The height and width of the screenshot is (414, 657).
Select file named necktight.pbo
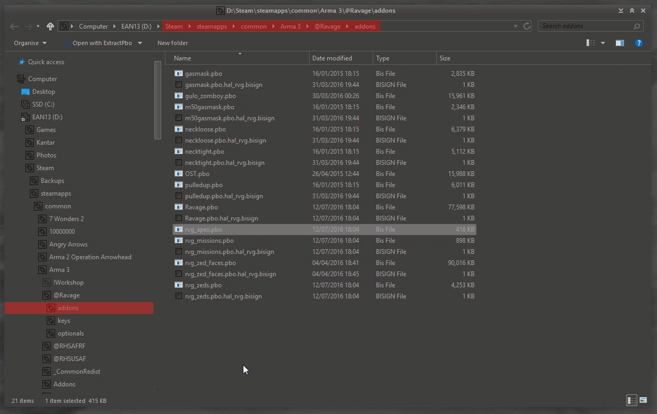pyautogui.click(x=205, y=152)
